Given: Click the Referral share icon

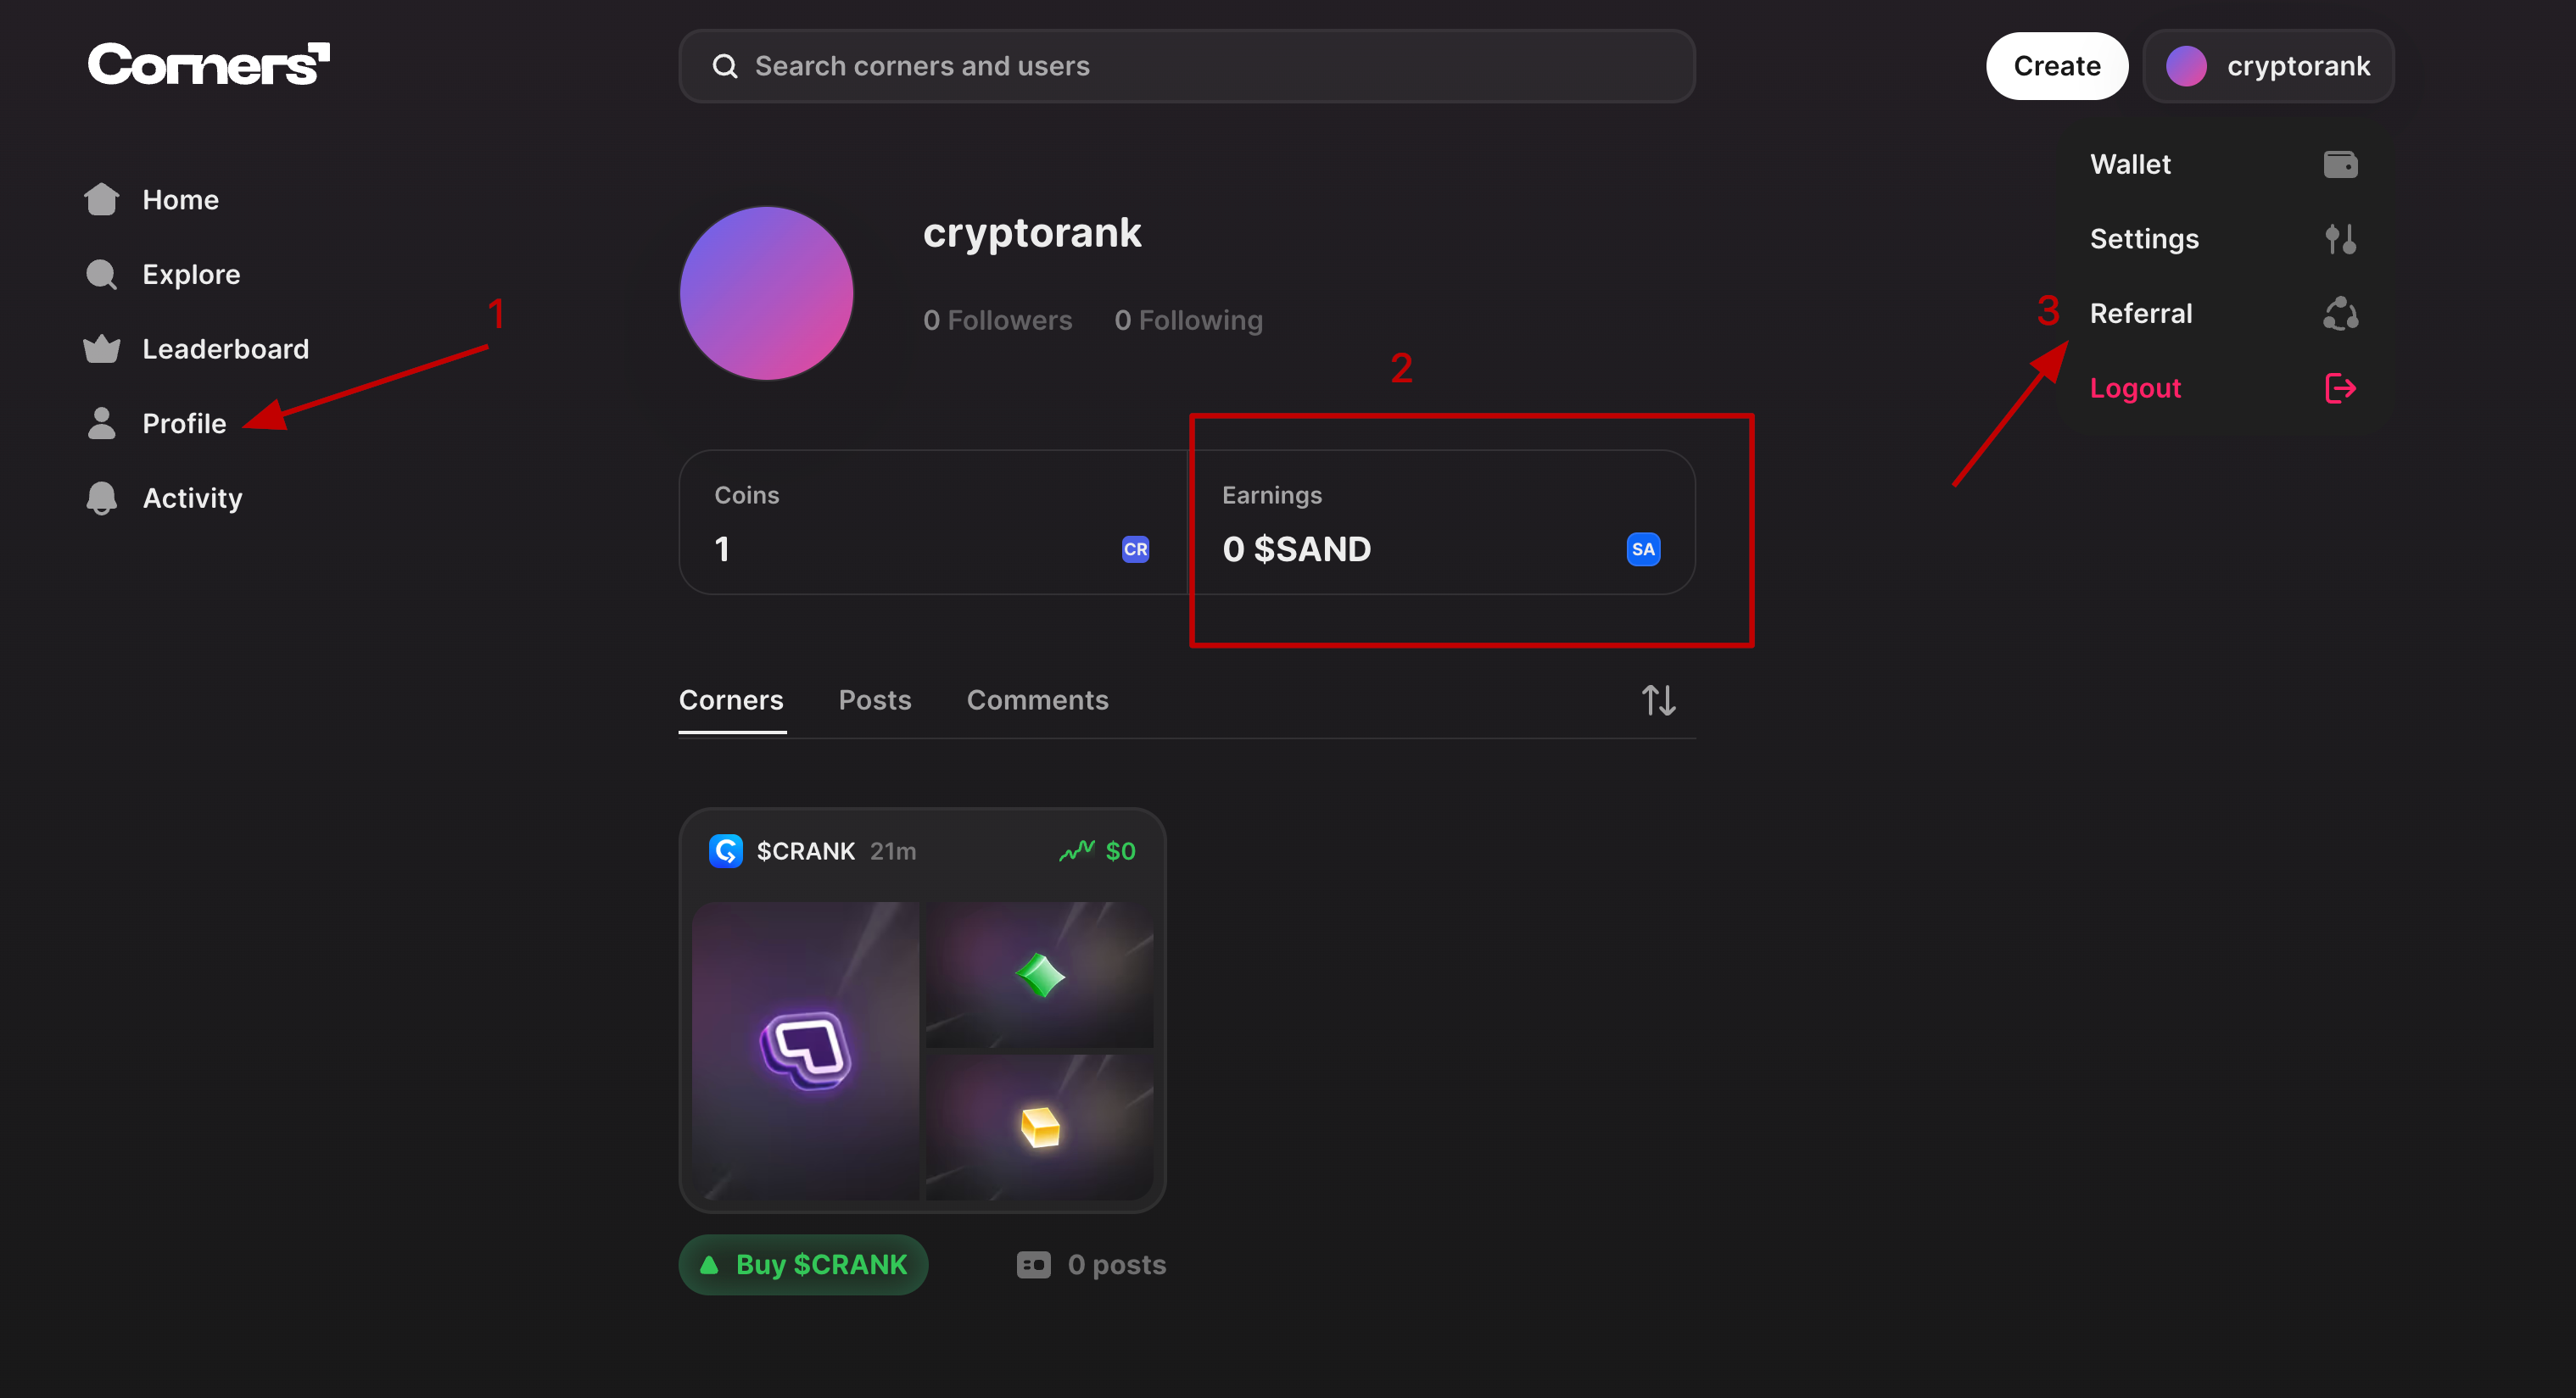Looking at the screenshot, I should [x=2341, y=313].
